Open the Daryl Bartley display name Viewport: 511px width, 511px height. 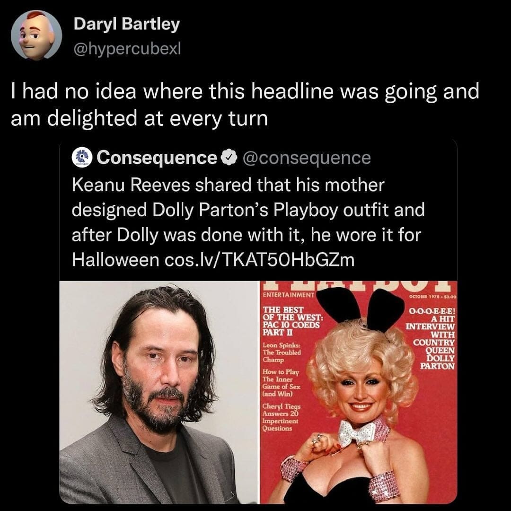click(x=126, y=25)
